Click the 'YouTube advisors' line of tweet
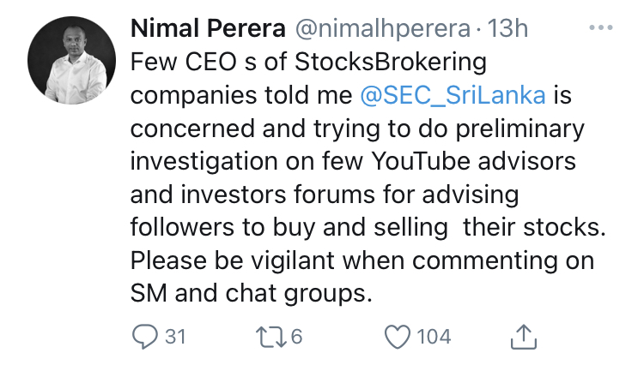The width and height of the screenshot is (644, 365). click(353, 161)
